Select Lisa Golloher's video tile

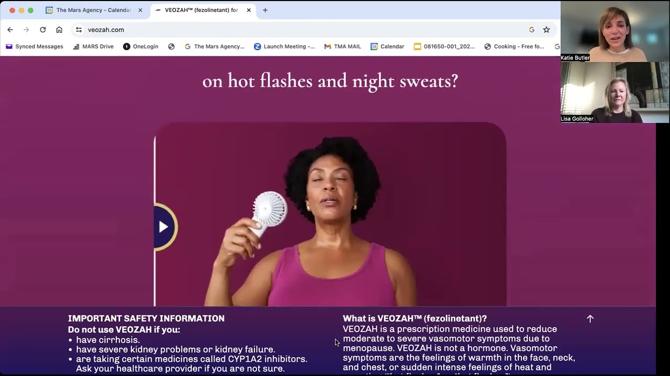pos(615,92)
